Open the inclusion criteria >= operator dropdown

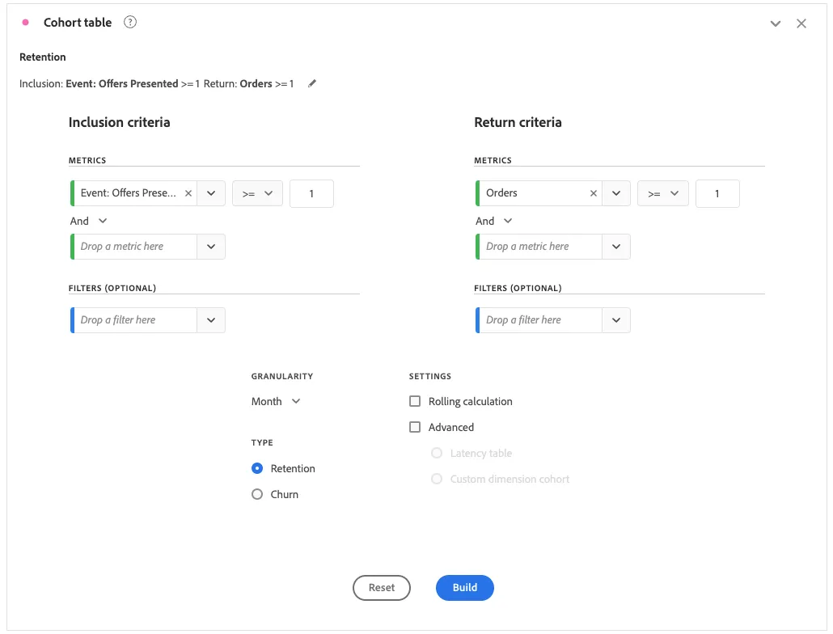[258, 193]
